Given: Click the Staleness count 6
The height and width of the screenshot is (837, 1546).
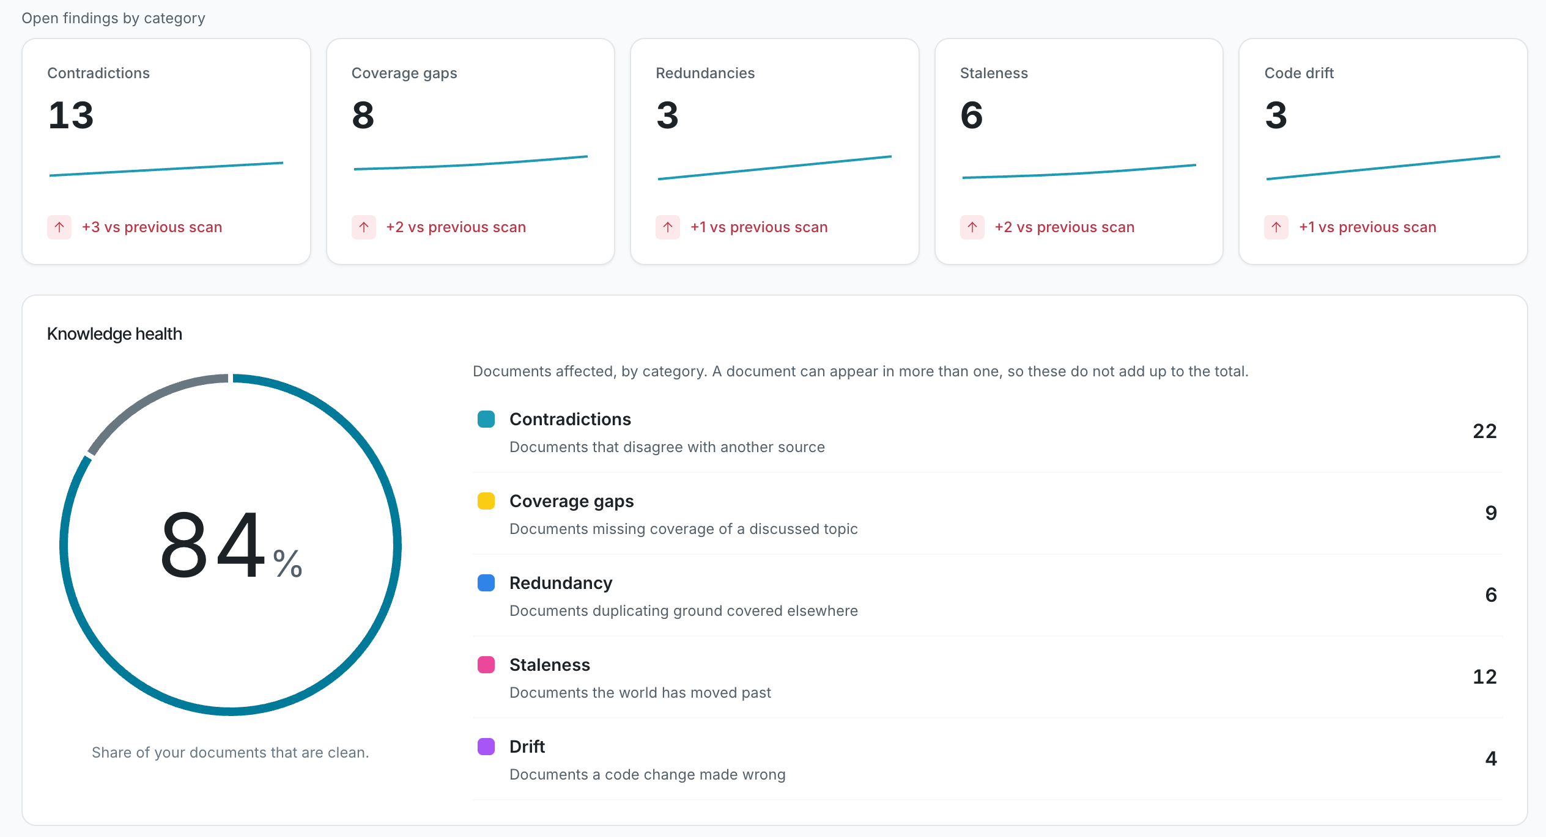Looking at the screenshot, I should tap(972, 115).
